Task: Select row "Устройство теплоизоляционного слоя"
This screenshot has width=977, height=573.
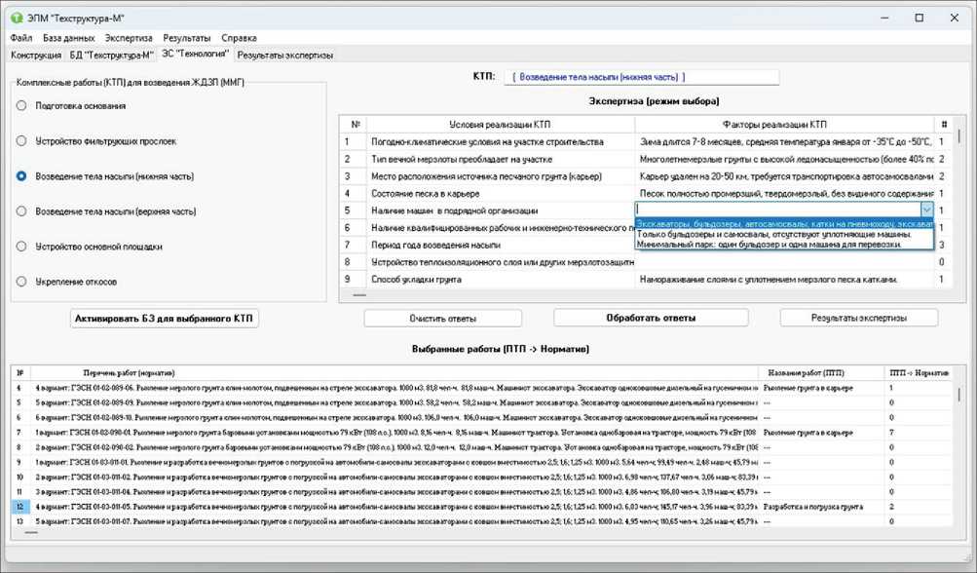Action: click(x=503, y=262)
